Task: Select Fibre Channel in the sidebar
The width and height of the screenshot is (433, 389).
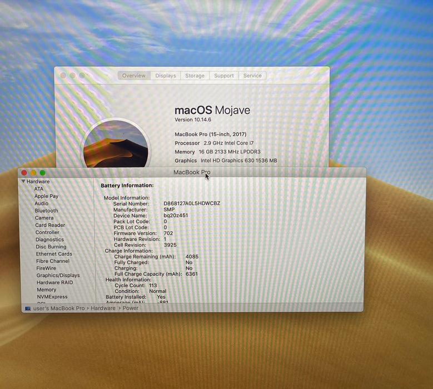Action: tap(53, 261)
